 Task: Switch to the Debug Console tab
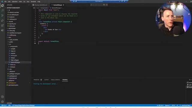point(55,80)
